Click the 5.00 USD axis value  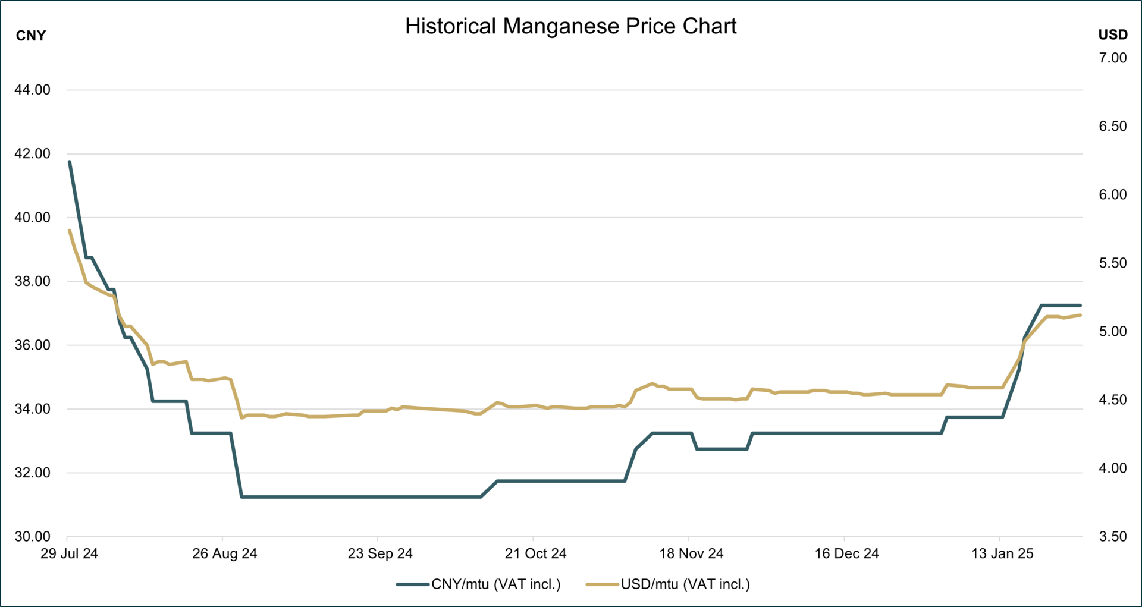1112,332
